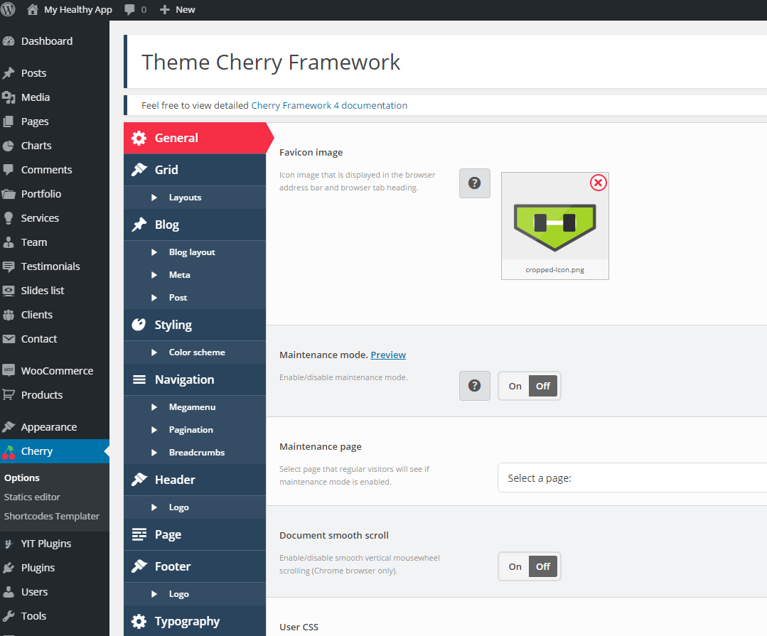
Task: Turn Maintenance mode On
Action: (515, 386)
